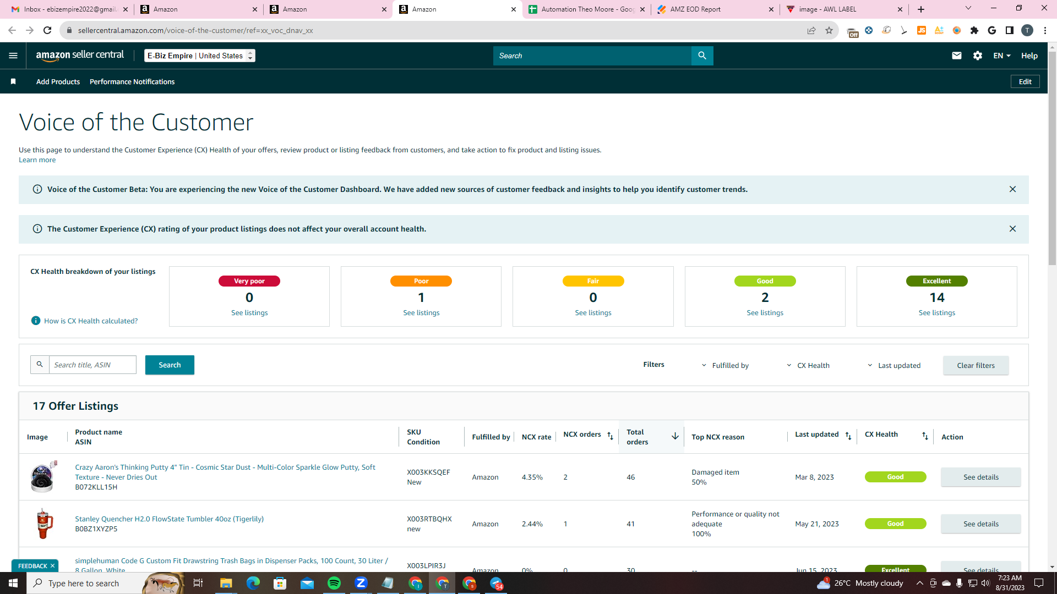Expand the Last updated filter
This screenshot has height=594, width=1057.
tap(894, 365)
